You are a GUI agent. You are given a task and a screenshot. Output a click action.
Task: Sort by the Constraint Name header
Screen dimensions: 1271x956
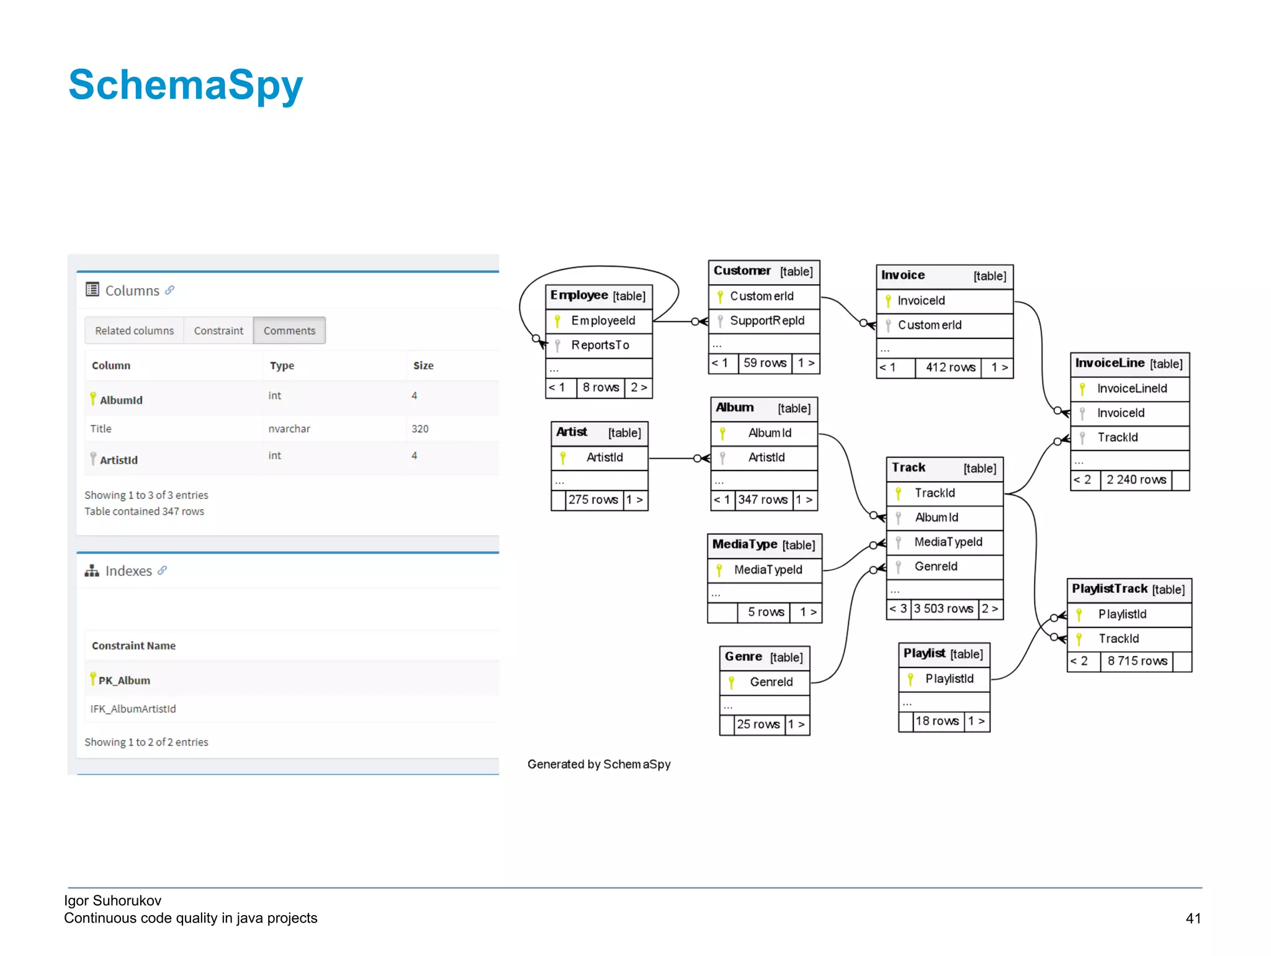click(133, 646)
